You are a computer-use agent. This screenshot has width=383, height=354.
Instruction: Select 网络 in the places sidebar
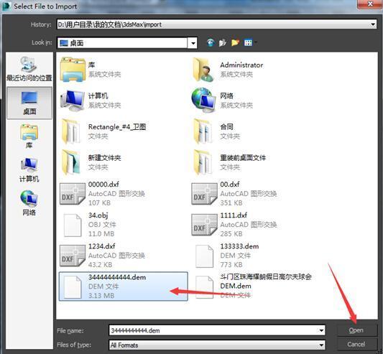tap(29, 203)
